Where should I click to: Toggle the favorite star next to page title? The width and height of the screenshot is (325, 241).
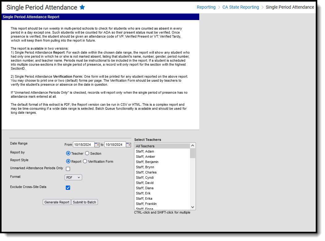(82, 7)
